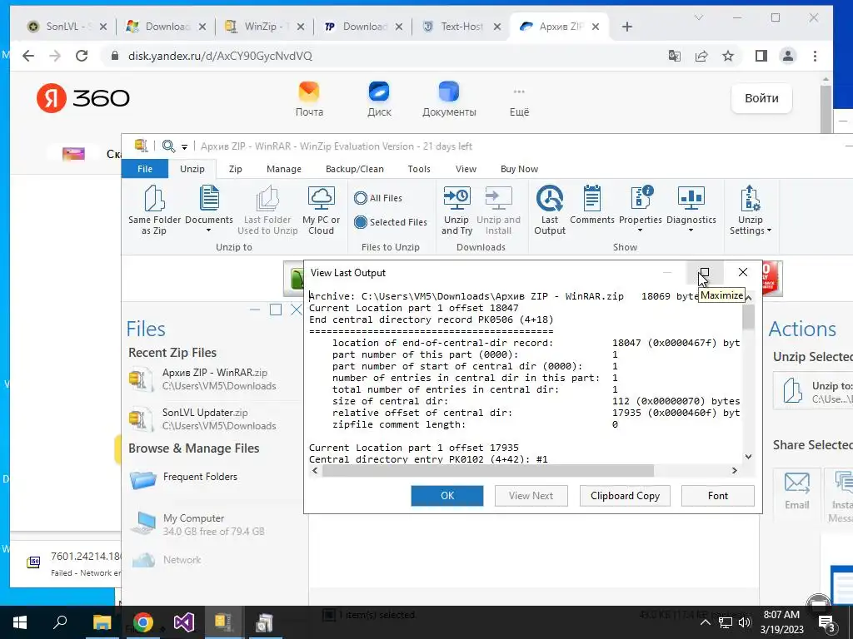Open My Computer in Files pane

pos(197,524)
